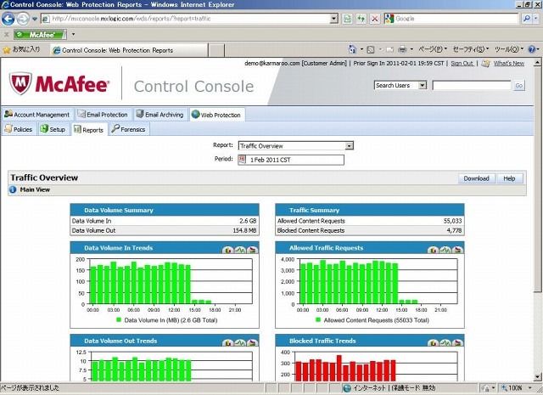Open the Search Users dropdown
The height and width of the screenshot is (395, 543).
click(x=400, y=85)
